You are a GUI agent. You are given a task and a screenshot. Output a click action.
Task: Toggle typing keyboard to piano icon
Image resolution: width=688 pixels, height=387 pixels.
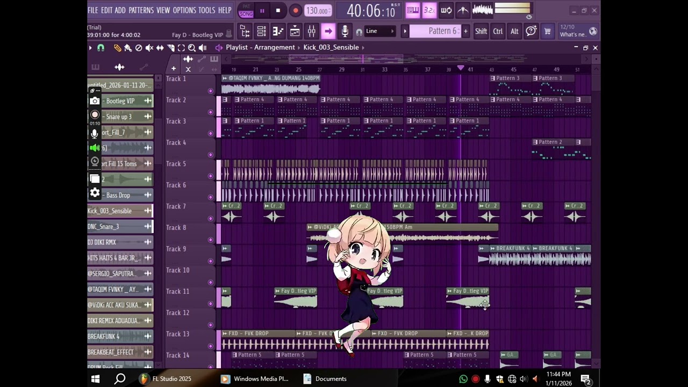(x=413, y=10)
